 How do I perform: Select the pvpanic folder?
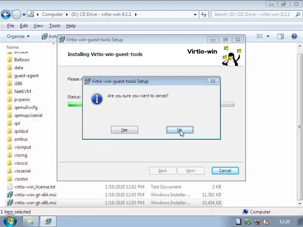click(x=22, y=100)
